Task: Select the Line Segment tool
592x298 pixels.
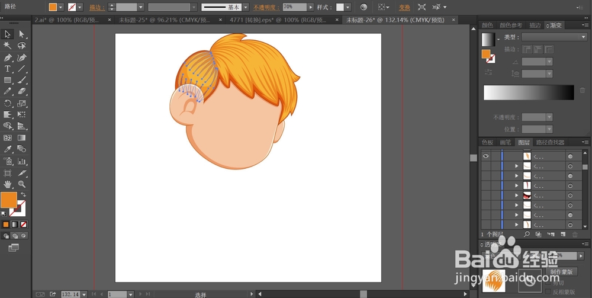Action: [21, 69]
